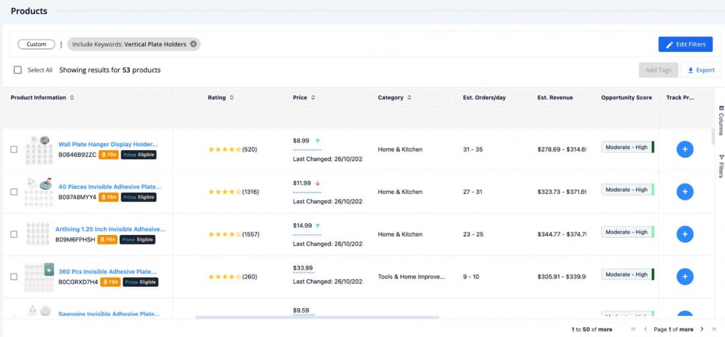Click the green price-up arrow beside $8.99
The image size is (725, 337).
(x=318, y=141)
